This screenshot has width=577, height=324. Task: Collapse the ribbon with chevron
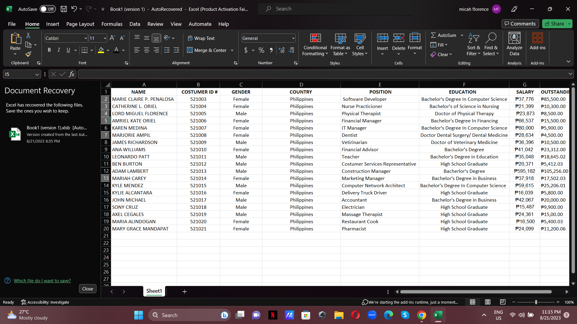[x=568, y=61]
